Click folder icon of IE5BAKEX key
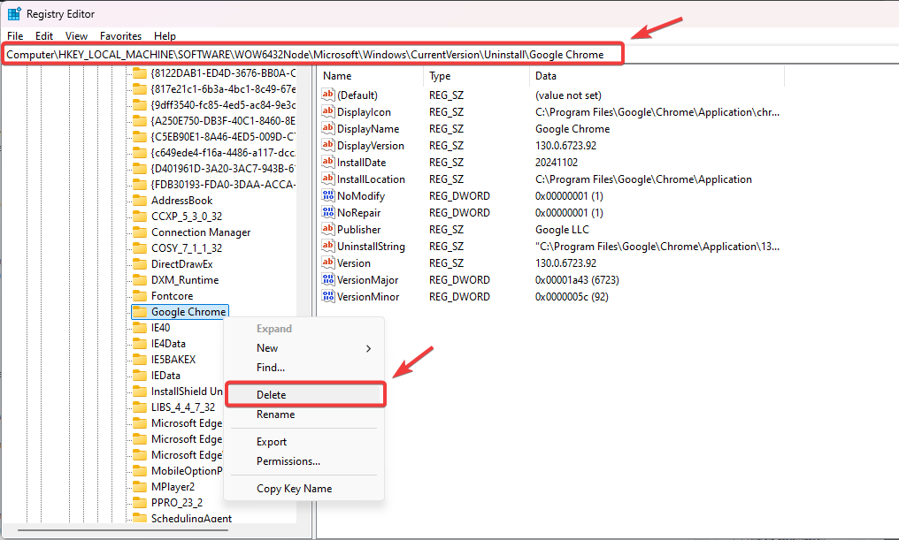This screenshot has height=540, width=899. click(x=140, y=360)
